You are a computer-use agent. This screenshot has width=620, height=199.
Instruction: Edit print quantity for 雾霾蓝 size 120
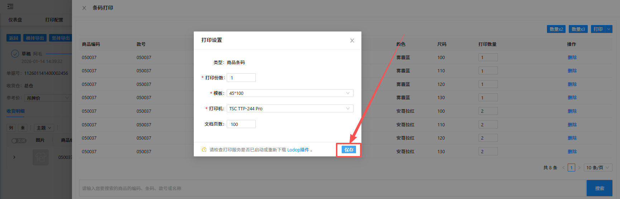[488, 84]
